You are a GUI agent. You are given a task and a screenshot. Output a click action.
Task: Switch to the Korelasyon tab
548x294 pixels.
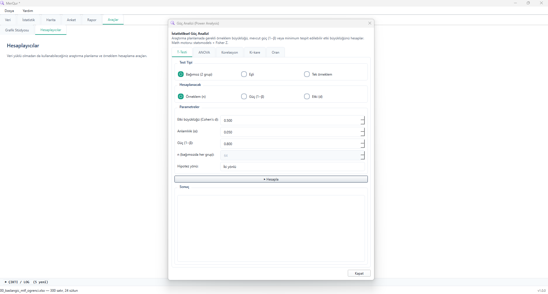coord(229,52)
